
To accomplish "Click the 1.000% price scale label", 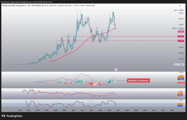I will [181, 59].
